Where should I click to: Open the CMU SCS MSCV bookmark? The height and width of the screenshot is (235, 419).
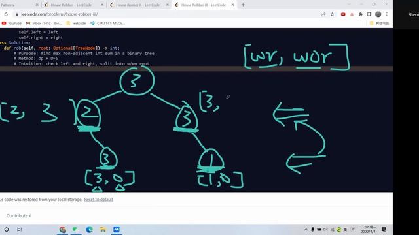coord(107,23)
